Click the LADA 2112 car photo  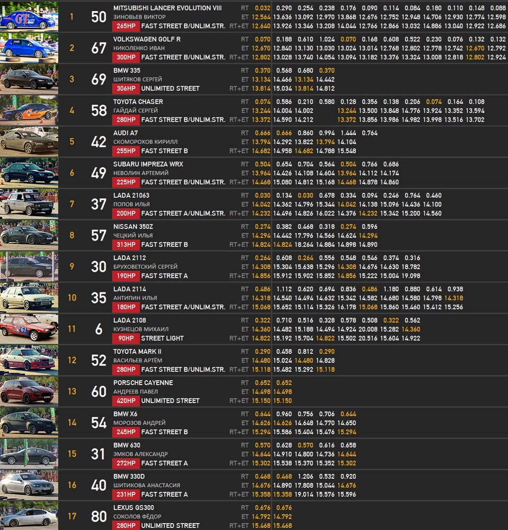29,267
